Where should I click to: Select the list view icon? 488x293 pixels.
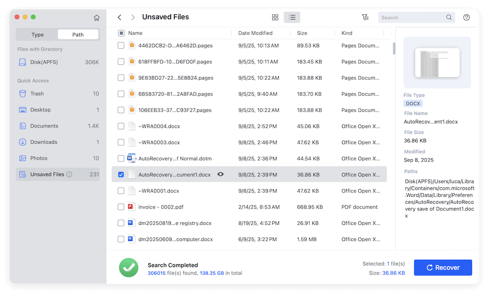coord(292,17)
